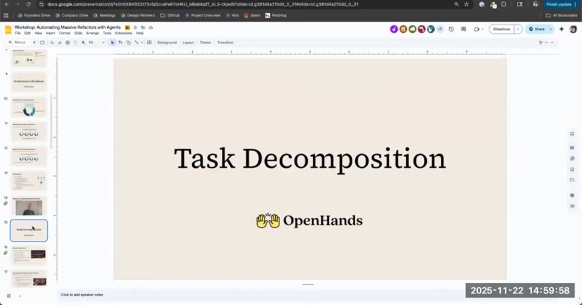Click the Share button
The image size is (582, 305).
537,29
